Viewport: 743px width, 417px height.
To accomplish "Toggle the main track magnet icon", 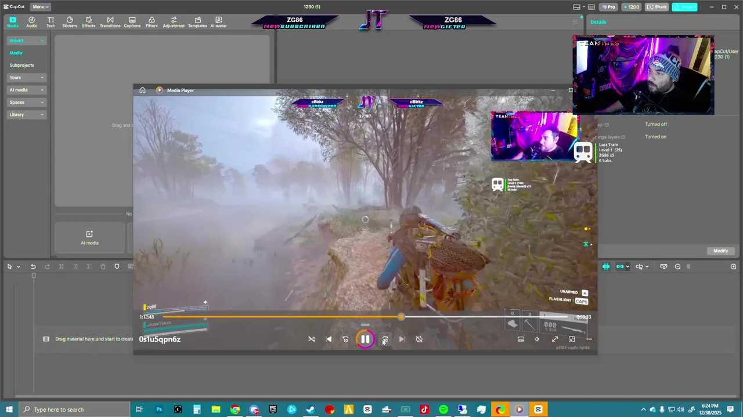I will 606,266.
